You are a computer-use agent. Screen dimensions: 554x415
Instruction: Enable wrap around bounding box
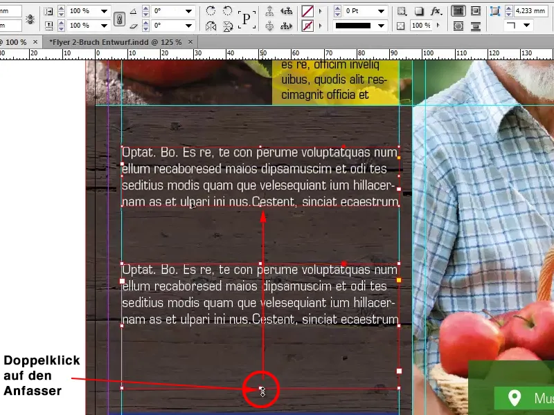point(476,11)
